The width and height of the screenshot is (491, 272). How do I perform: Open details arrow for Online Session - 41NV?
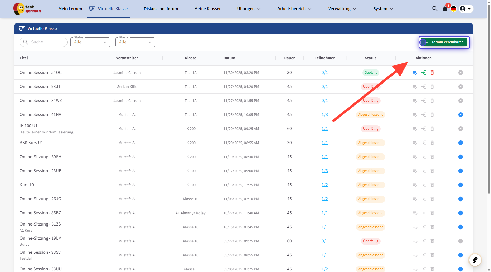pos(460,115)
